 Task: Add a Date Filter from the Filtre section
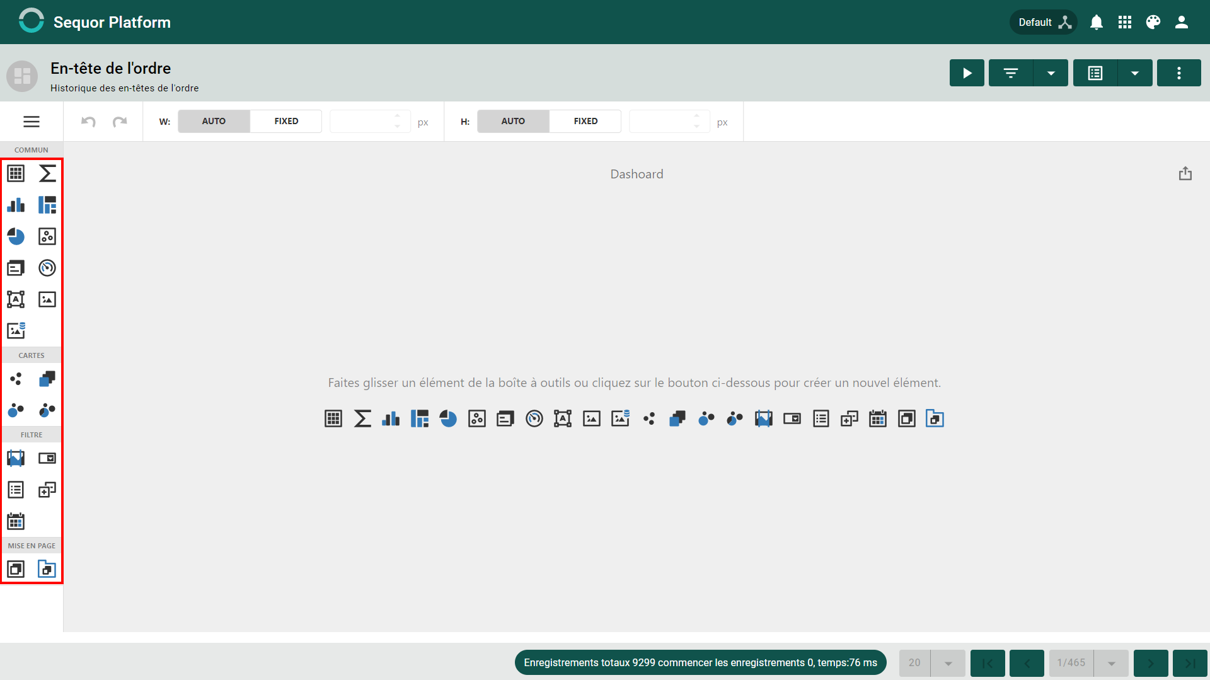16,521
